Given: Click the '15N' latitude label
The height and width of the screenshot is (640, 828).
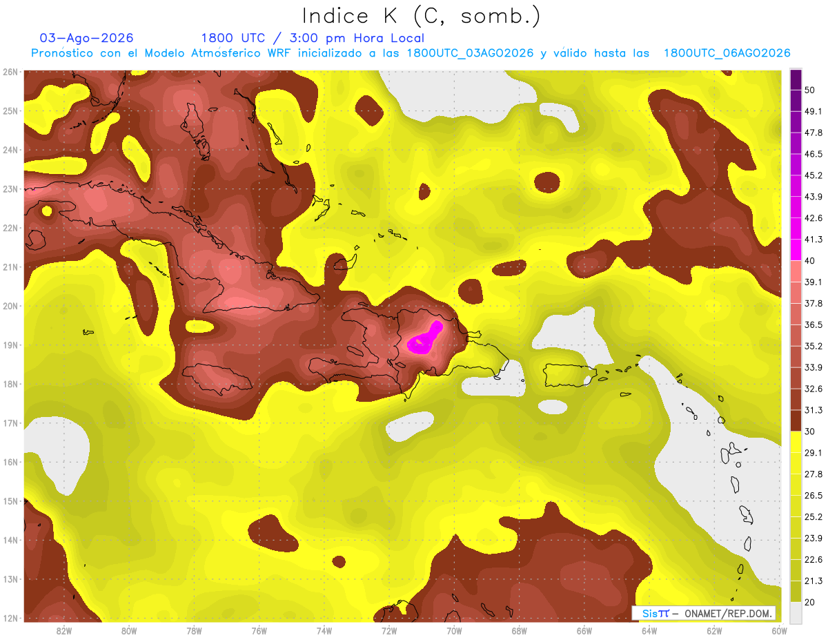Looking at the screenshot, I should pos(10,501).
